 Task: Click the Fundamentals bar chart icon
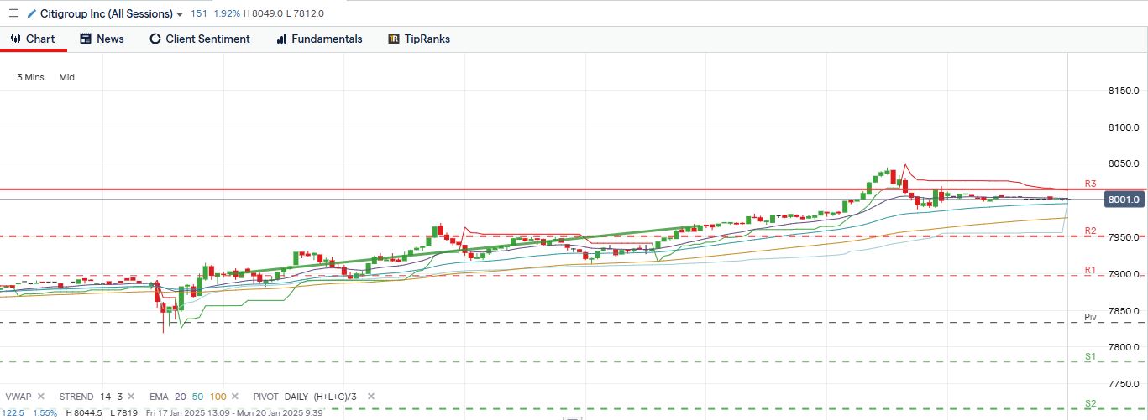click(x=281, y=39)
